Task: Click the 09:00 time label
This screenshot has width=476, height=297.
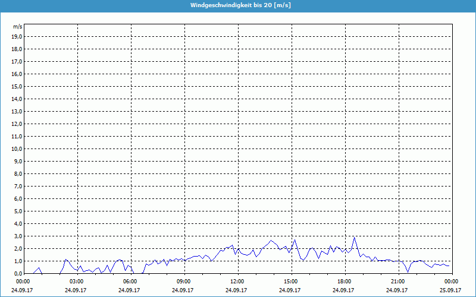Action: pos(184,281)
